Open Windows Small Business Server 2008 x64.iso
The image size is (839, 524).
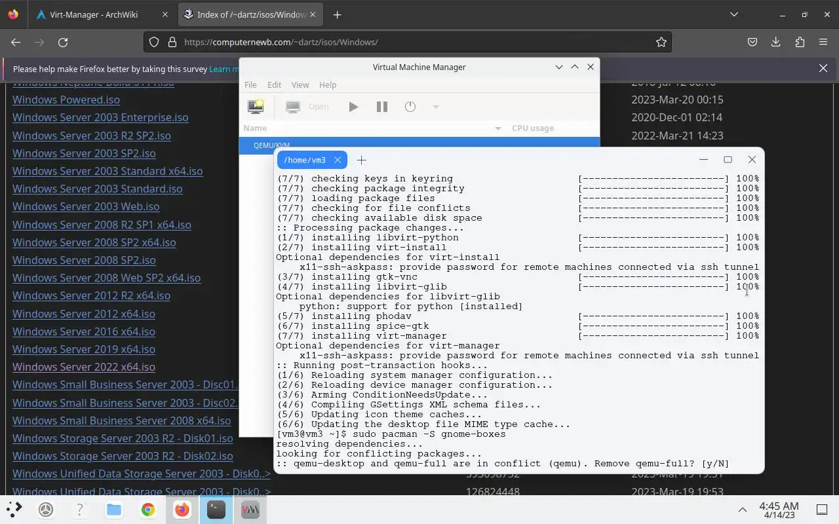121,421
